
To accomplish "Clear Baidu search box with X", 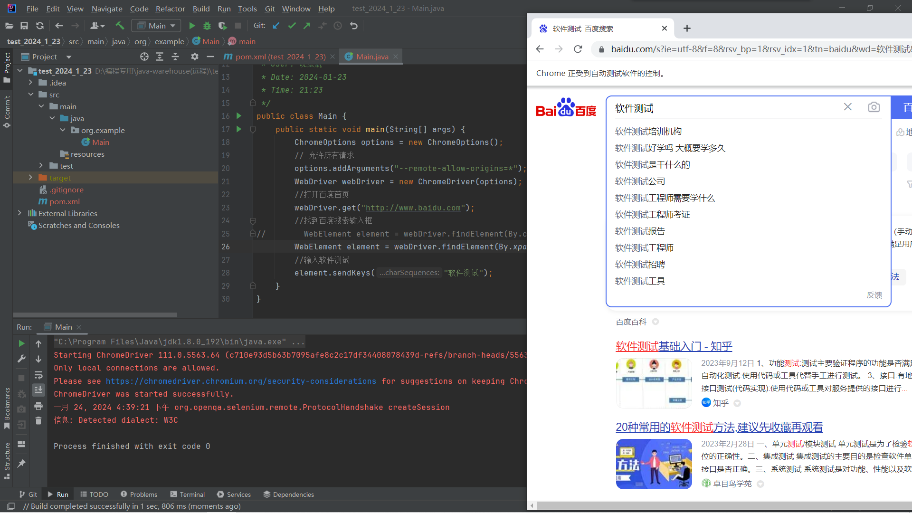I will click(x=848, y=107).
